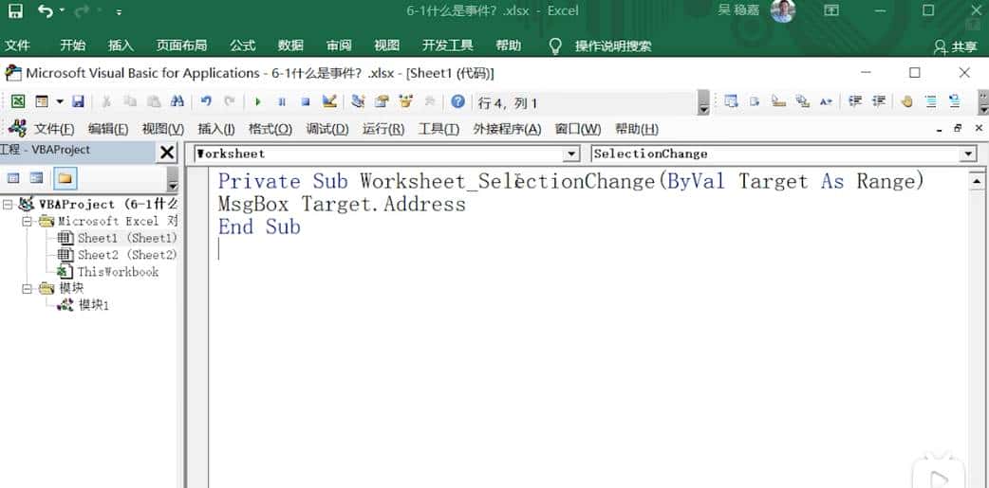This screenshot has width=989, height=488.
Task: Open Excel 公式 ribbon tab
Action: click(x=242, y=45)
